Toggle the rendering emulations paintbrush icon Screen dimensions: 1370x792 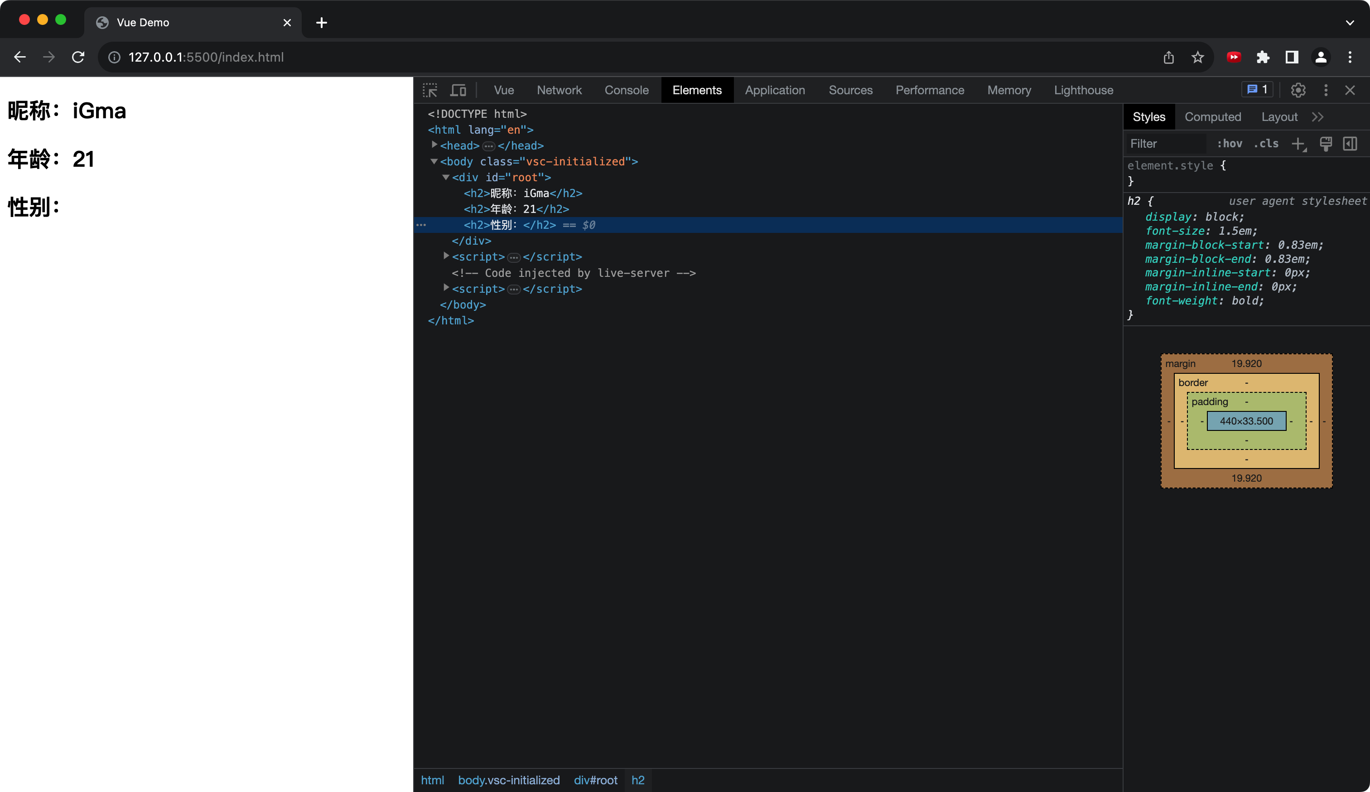point(1326,144)
